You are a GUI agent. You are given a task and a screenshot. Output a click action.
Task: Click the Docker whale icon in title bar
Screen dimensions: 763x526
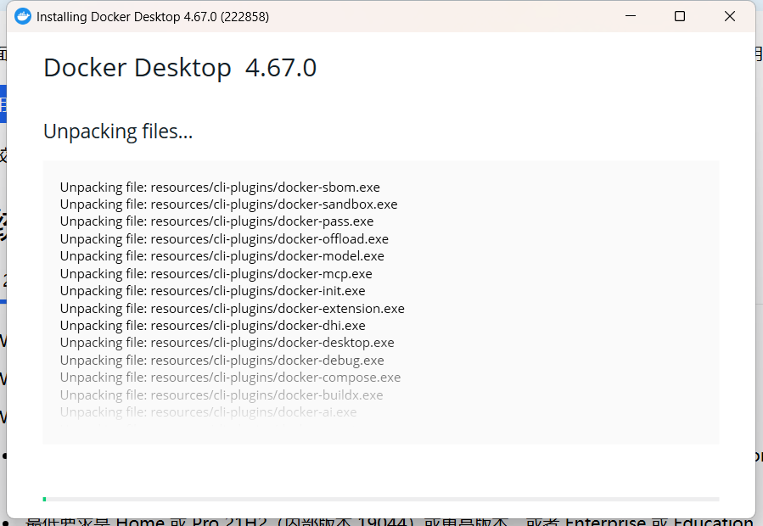point(23,17)
